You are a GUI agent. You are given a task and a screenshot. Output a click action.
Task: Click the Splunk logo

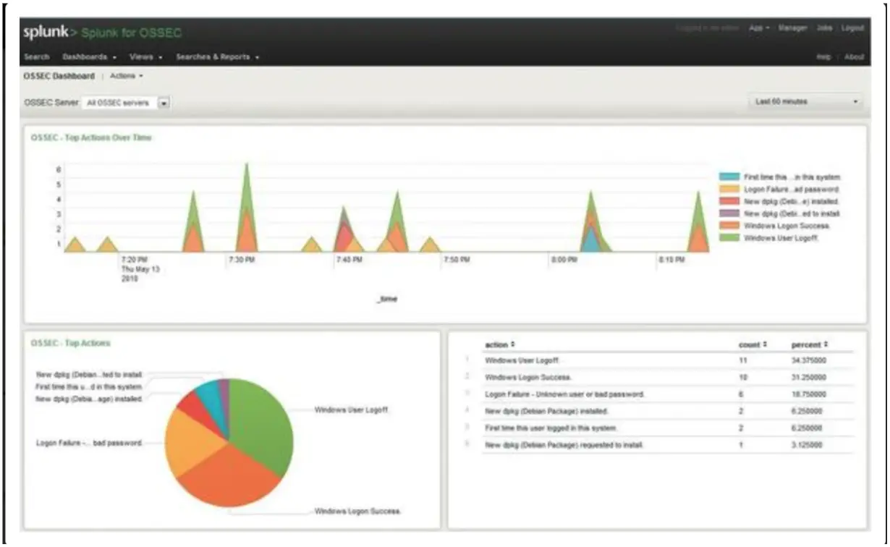pyautogui.click(x=51, y=33)
